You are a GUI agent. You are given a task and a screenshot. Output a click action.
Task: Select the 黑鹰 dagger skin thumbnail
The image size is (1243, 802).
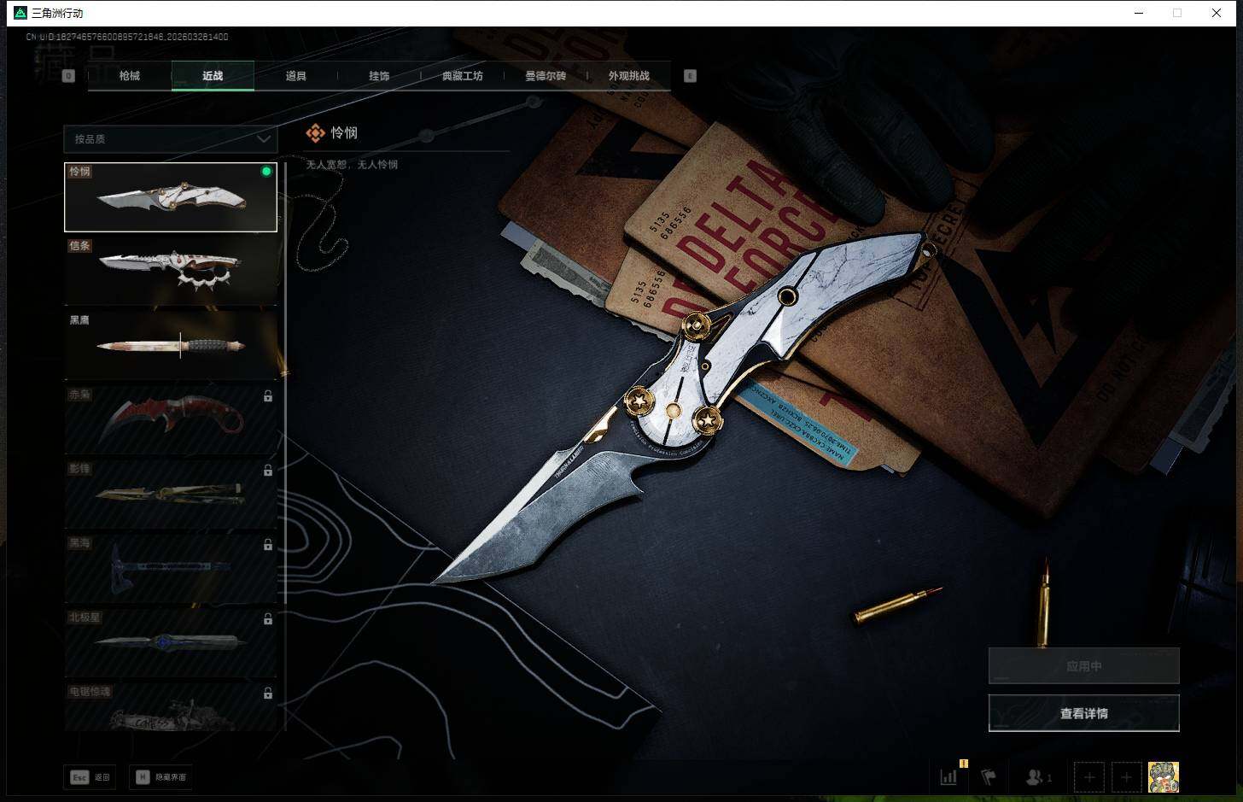(x=171, y=345)
